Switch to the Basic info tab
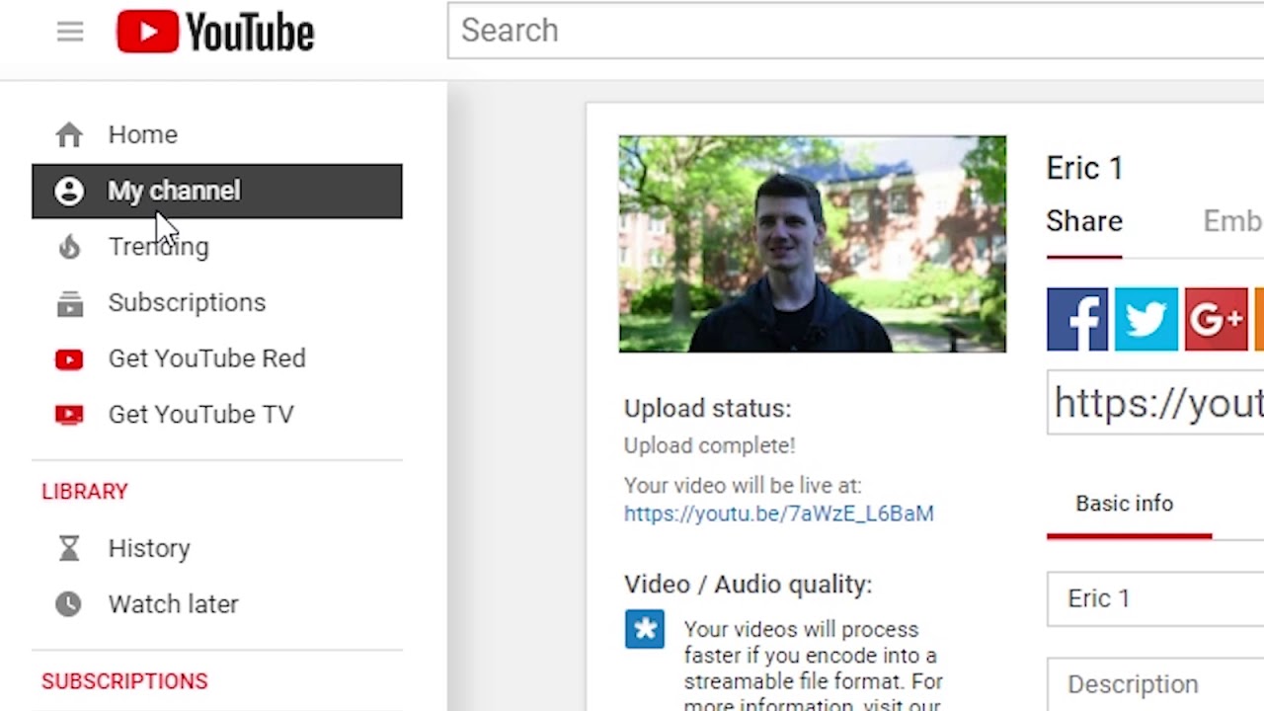Viewport: 1264px width, 711px height. point(1129,505)
